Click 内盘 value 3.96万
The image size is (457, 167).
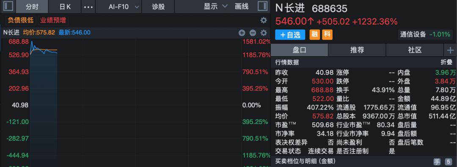445,73
